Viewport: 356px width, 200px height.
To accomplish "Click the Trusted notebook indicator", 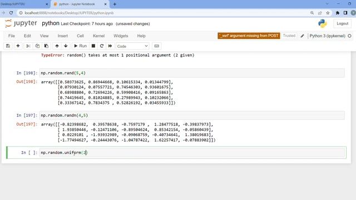I will [x=289, y=36].
